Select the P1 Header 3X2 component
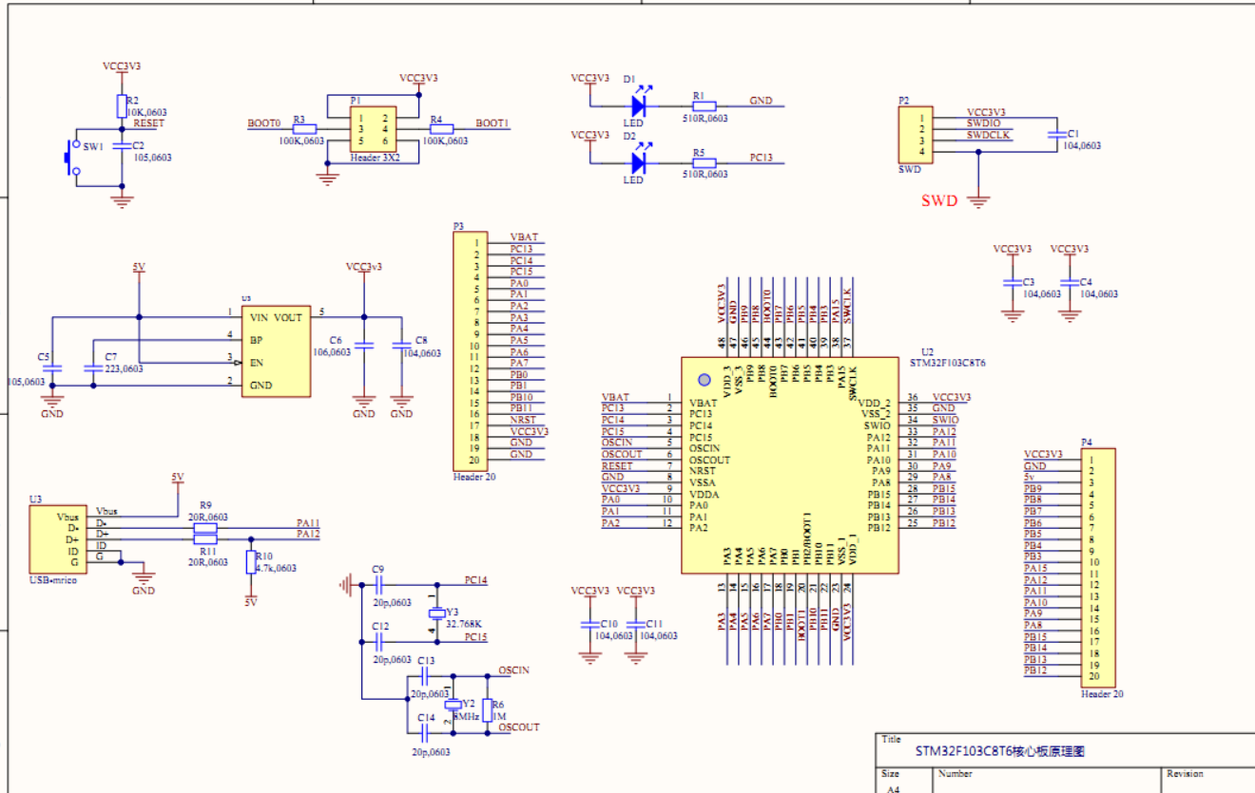Viewport: 1255px width, 793px height. click(374, 129)
